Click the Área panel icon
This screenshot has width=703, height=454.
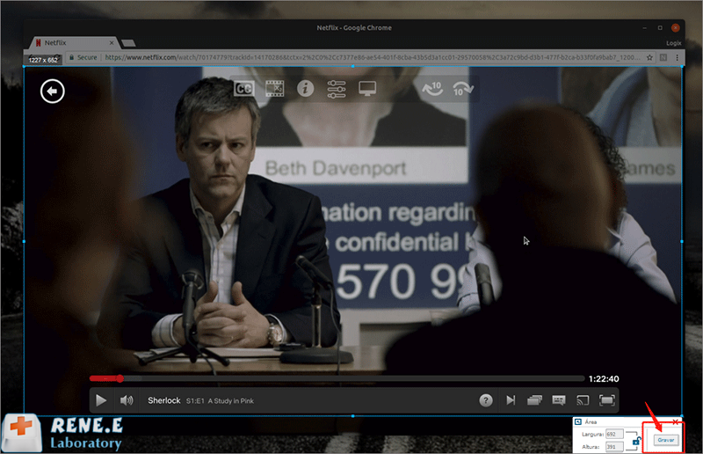point(578,421)
